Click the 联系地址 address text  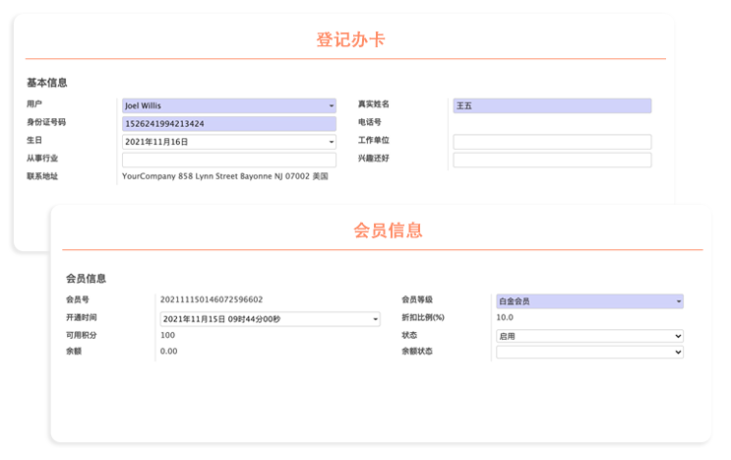click(x=224, y=177)
